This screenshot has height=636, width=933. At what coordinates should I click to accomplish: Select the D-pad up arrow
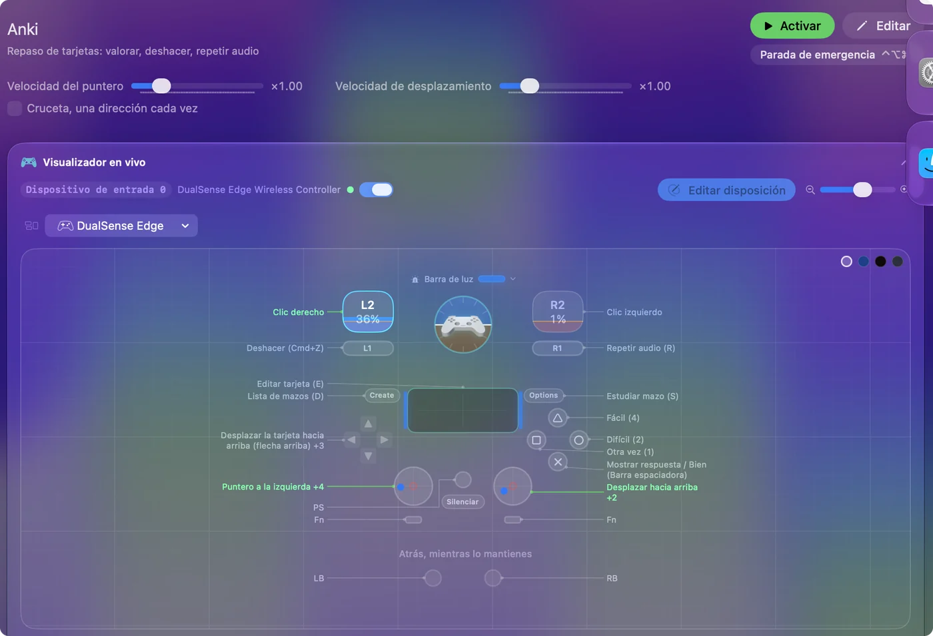coord(368,424)
